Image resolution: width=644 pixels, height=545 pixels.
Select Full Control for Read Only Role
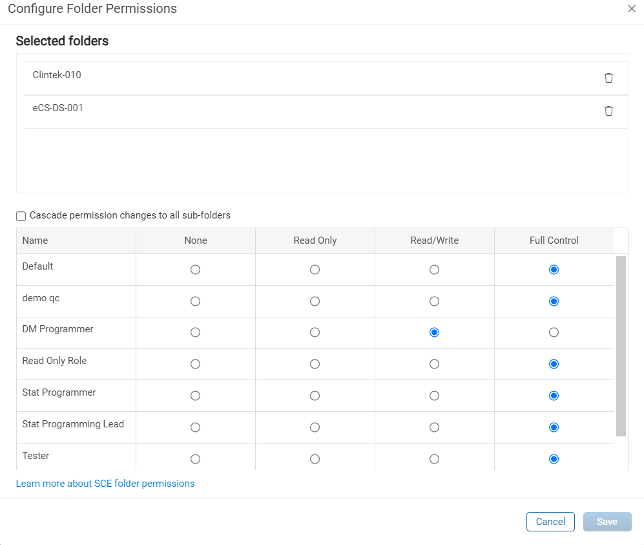coord(554,364)
